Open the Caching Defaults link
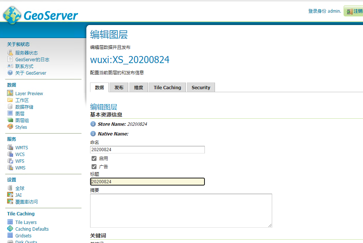Viewport: 363px width, 243px height. (32, 229)
